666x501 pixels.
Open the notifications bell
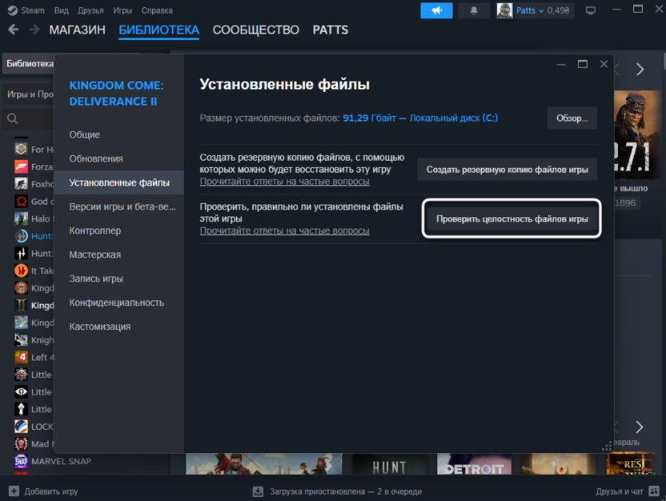(474, 10)
